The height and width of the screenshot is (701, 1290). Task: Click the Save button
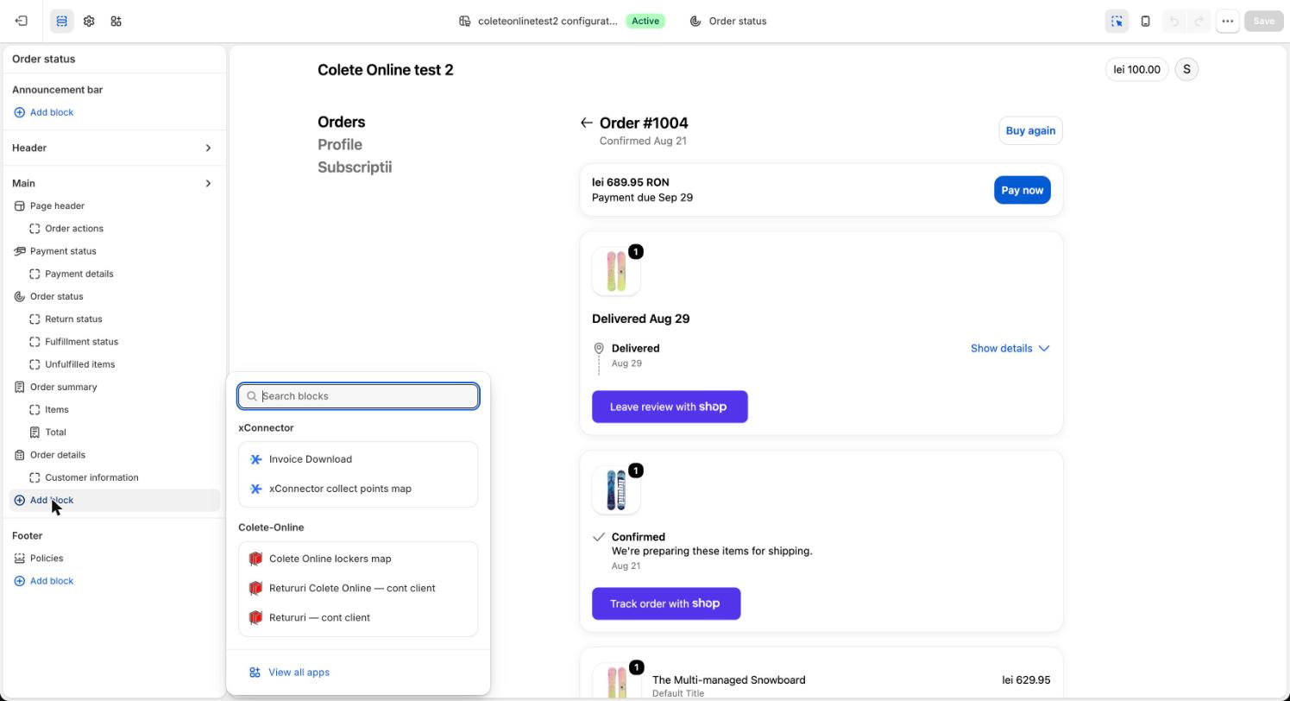tap(1263, 21)
